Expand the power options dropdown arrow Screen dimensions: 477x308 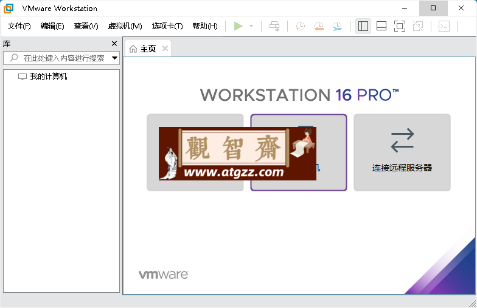[251, 26]
